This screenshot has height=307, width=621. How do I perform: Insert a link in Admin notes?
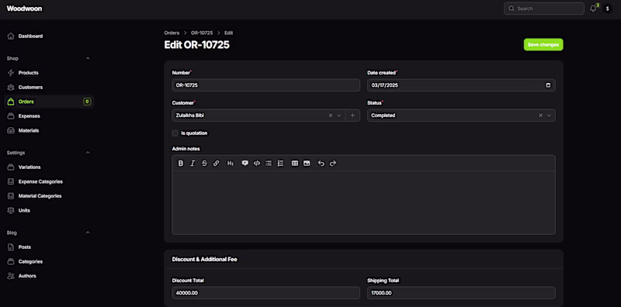[x=217, y=164]
